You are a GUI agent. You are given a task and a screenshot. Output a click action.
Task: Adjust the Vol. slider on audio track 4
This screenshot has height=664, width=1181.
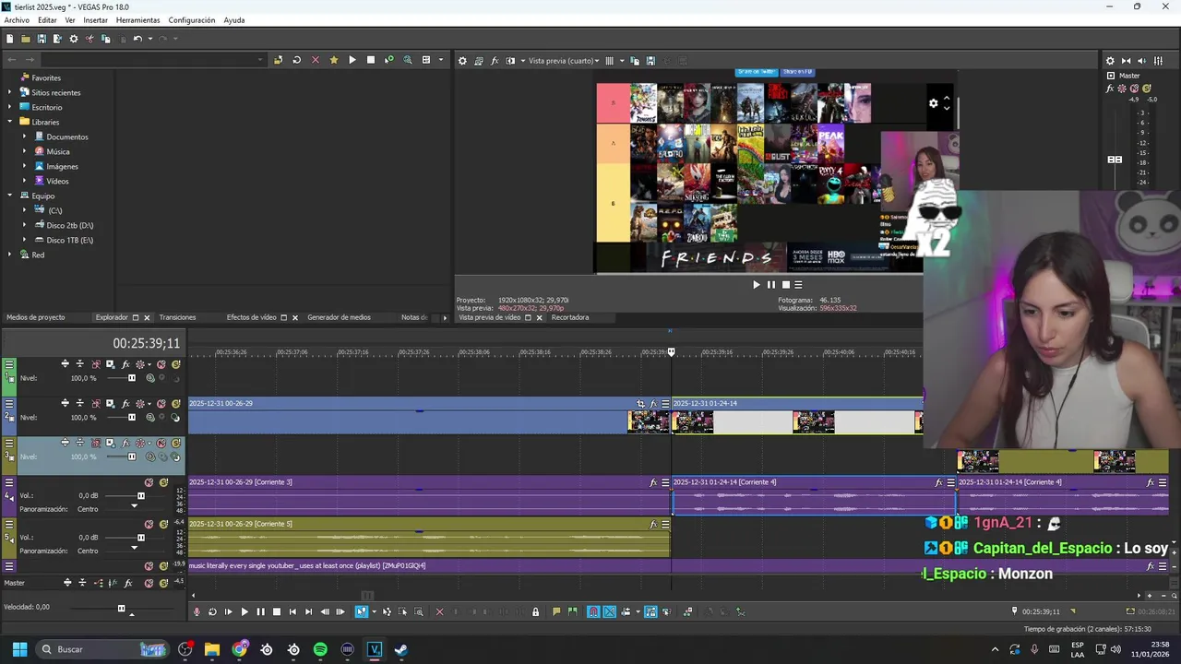pyautogui.click(x=141, y=496)
